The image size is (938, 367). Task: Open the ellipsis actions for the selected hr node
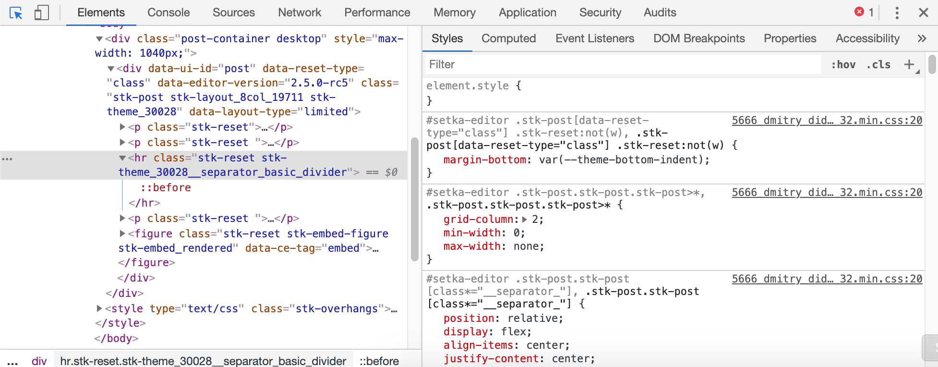click(x=7, y=159)
